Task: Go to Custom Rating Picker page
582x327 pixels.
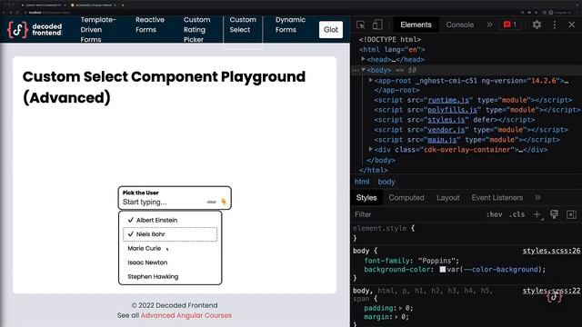Action: 196,29
